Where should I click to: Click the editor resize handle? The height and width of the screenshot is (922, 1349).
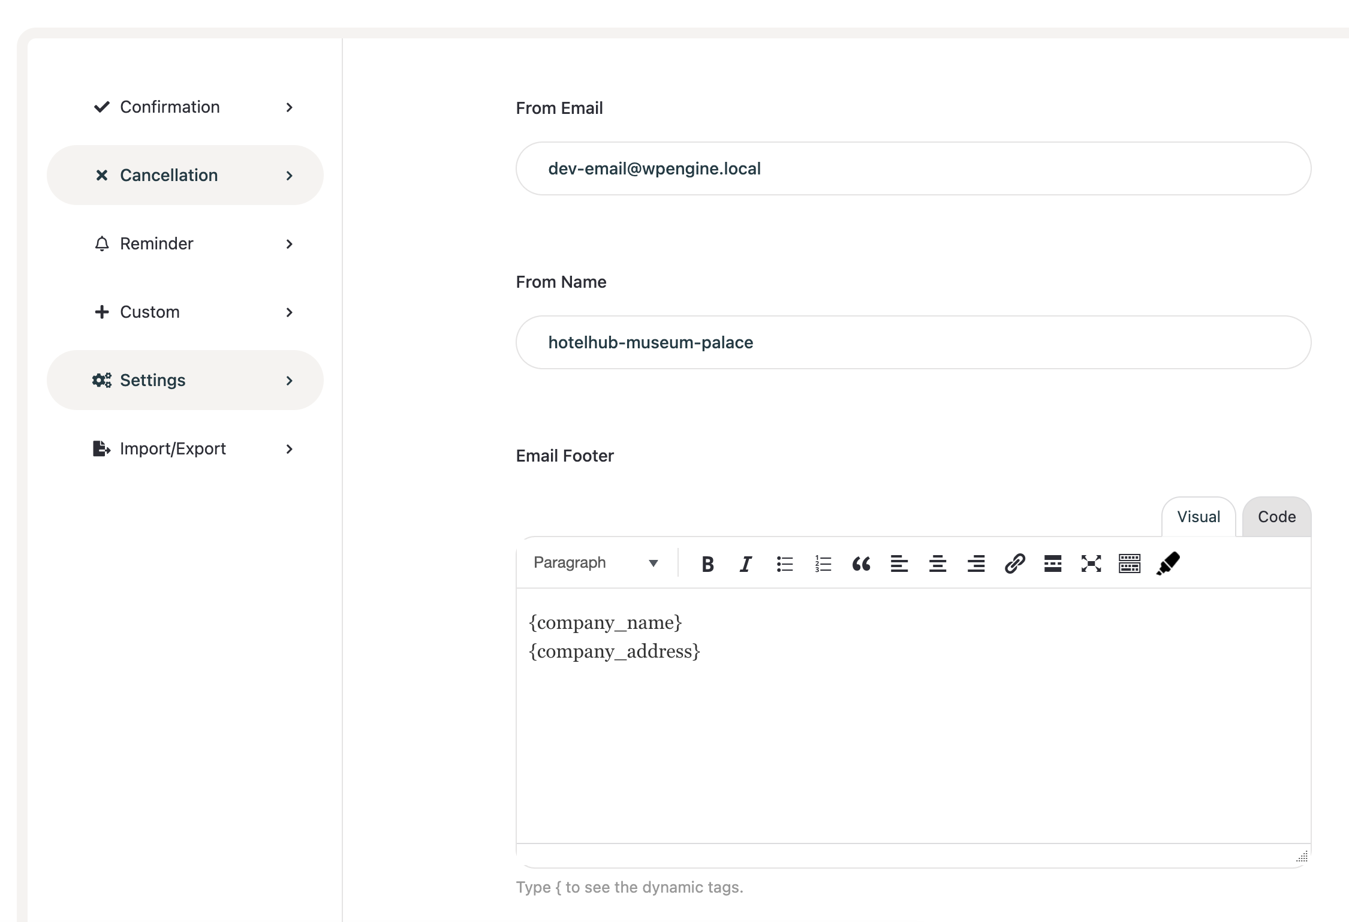tap(1302, 857)
